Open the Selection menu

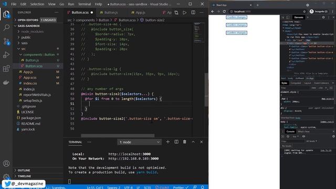click(37, 4)
